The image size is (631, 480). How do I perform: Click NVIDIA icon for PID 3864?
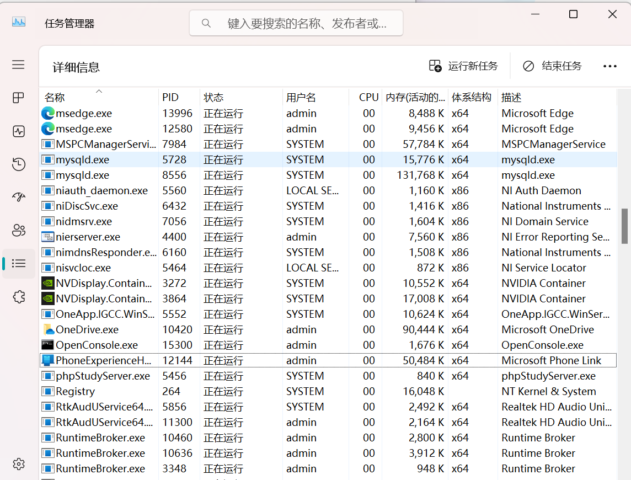pos(48,299)
